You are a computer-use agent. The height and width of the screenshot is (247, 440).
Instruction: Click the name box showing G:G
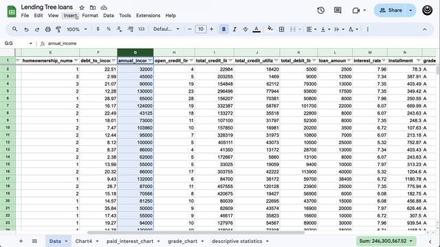coord(19,43)
